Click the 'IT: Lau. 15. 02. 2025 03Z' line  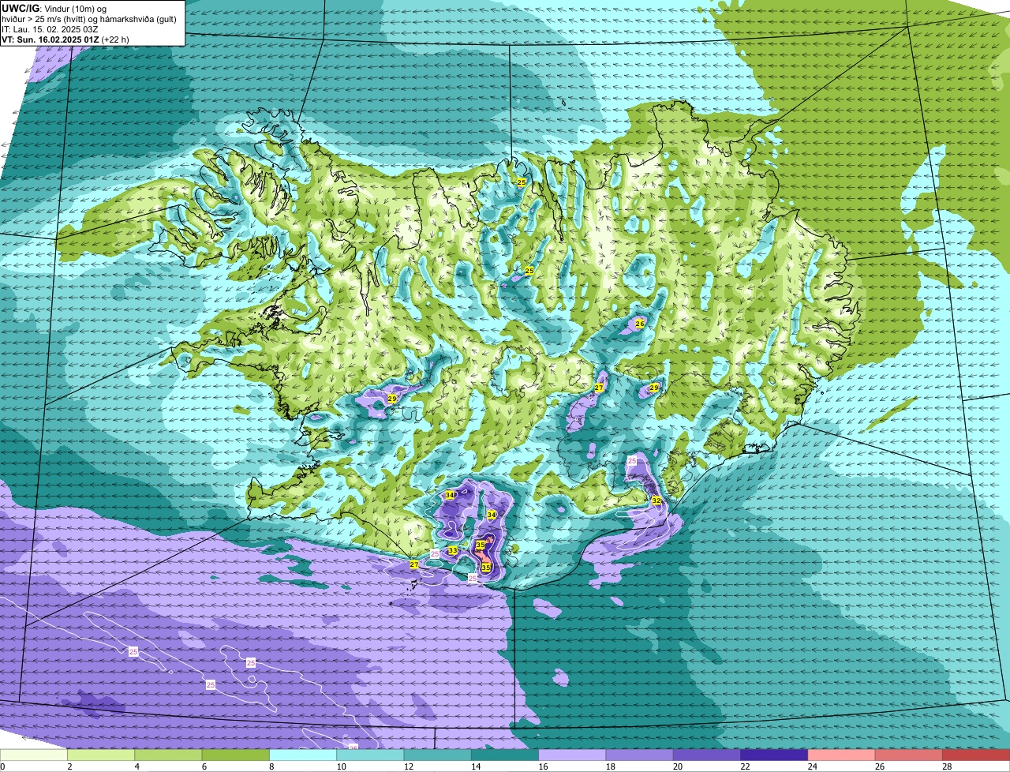pos(50,29)
